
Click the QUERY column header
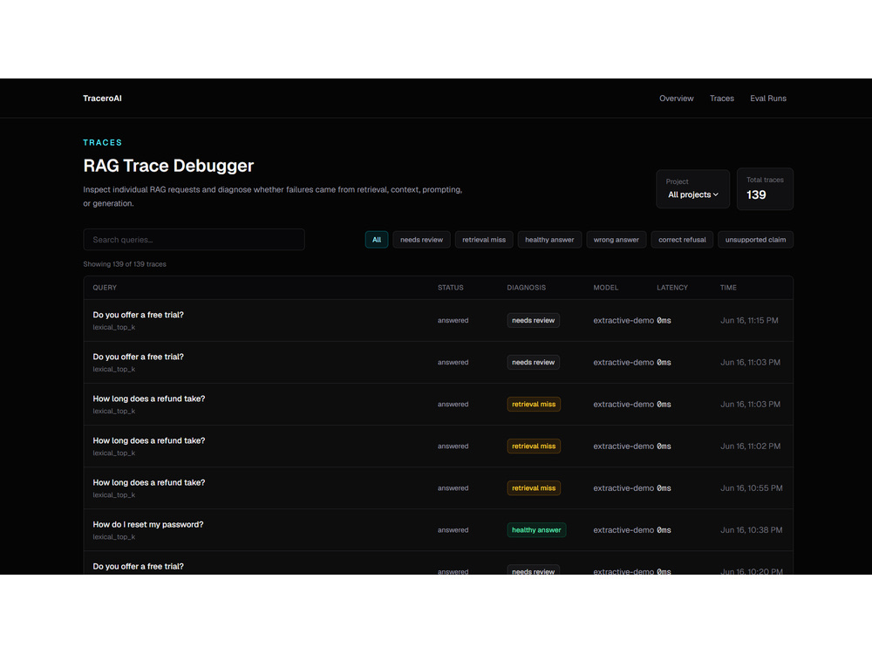pyautogui.click(x=105, y=288)
